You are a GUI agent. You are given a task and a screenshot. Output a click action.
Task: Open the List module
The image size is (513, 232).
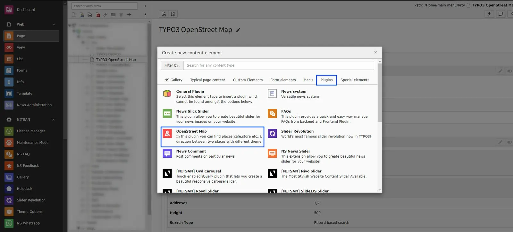click(x=31, y=59)
